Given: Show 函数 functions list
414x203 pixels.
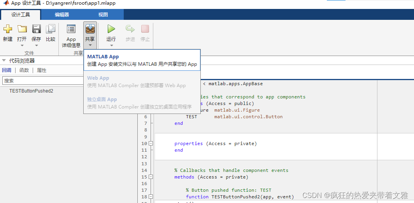Looking at the screenshot, I should coord(24,70).
